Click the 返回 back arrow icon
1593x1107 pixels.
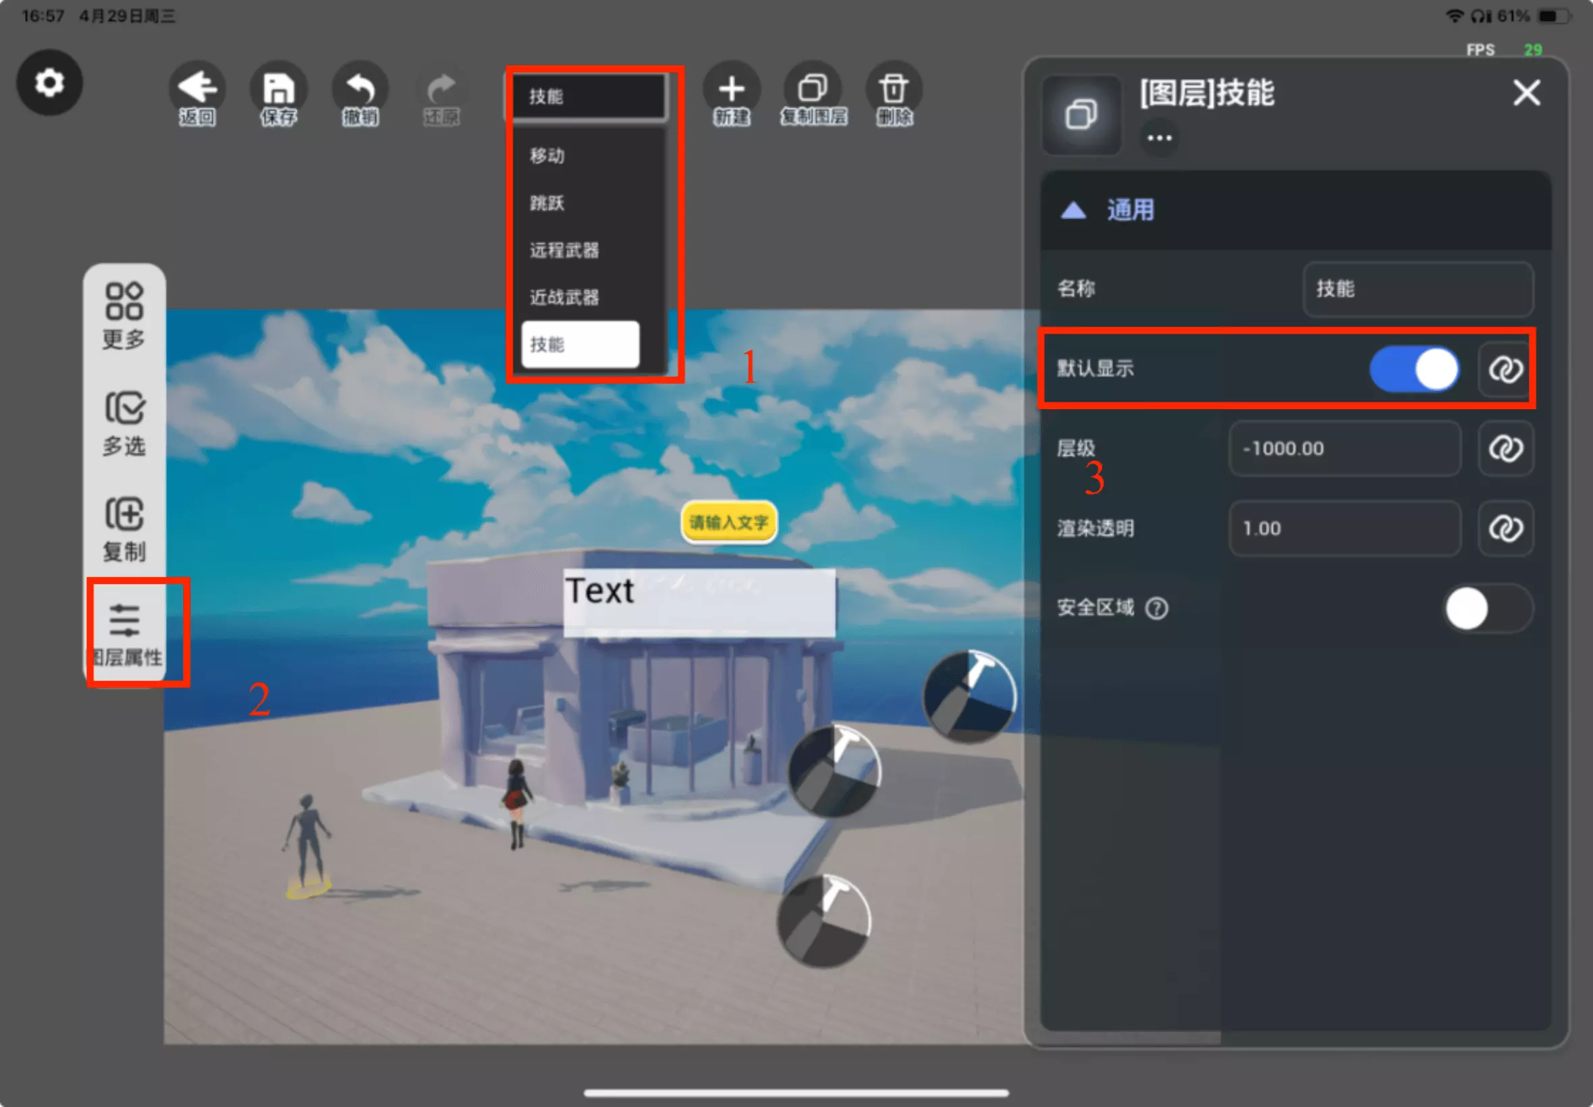(x=198, y=89)
